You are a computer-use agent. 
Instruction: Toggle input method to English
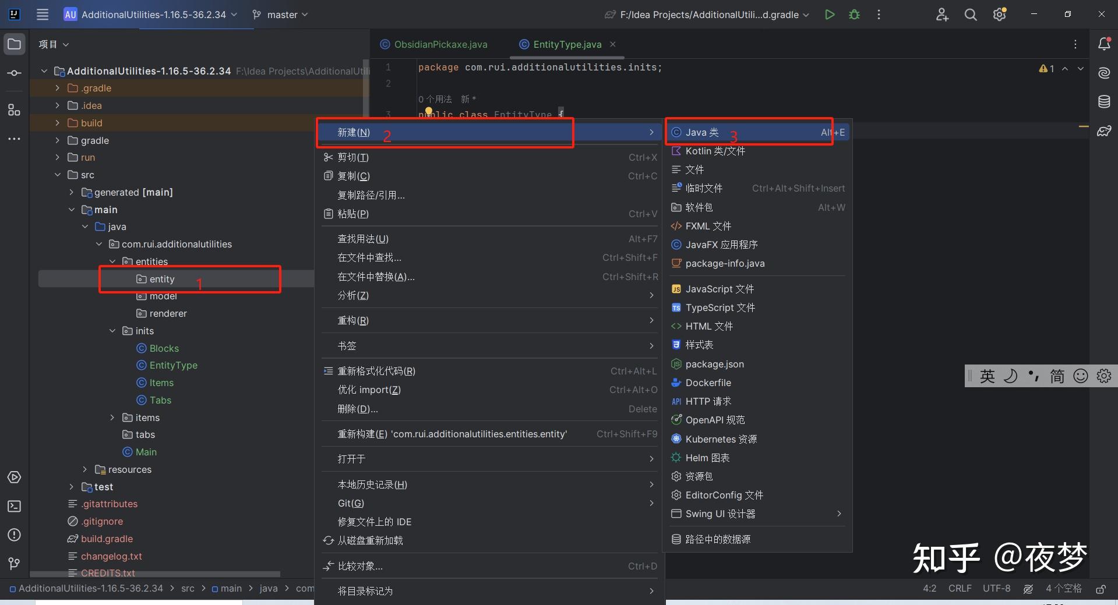tap(987, 376)
